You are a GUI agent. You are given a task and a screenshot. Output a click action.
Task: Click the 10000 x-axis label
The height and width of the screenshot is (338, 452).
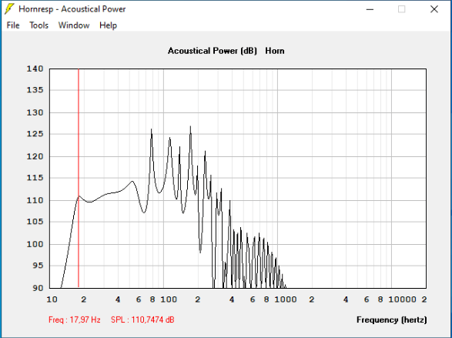pos(402,300)
